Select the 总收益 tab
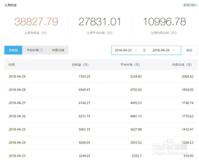Viewport: 199px width, 160px height. coord(13,50)
